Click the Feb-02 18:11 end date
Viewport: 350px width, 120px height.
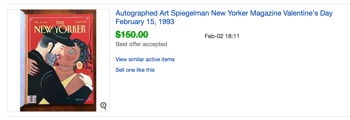pos(222,36)
